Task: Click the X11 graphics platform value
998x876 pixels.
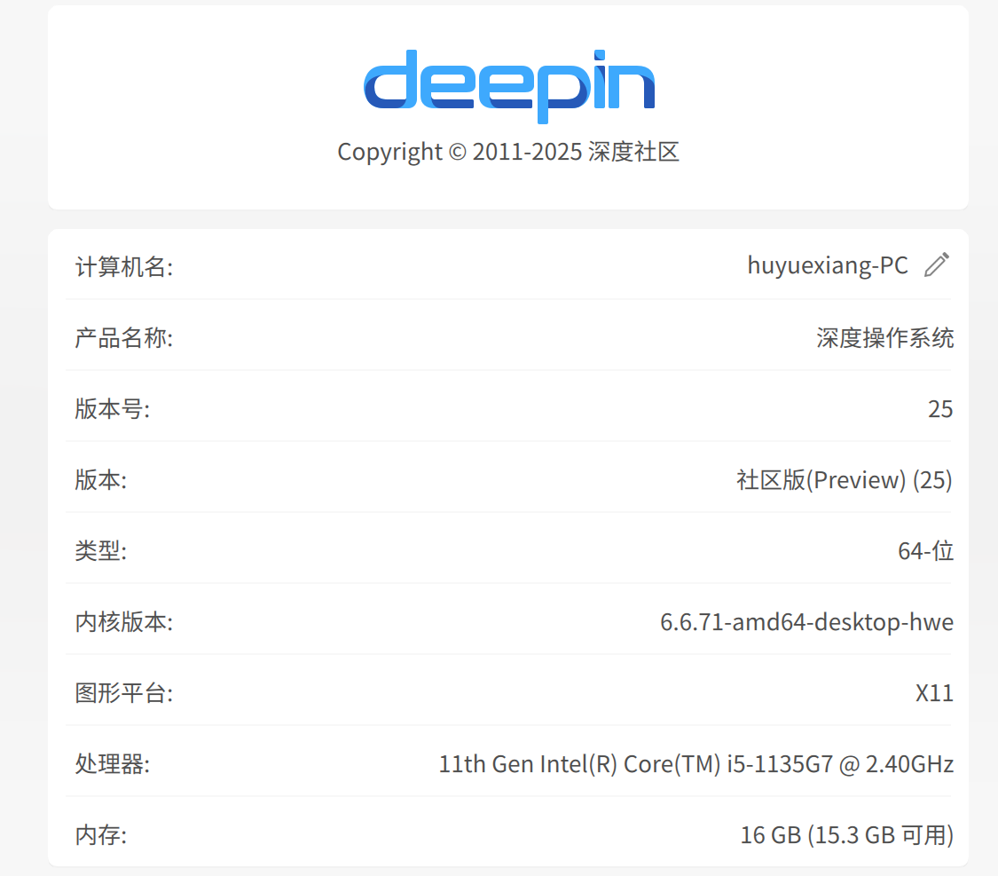Action: 934,692
